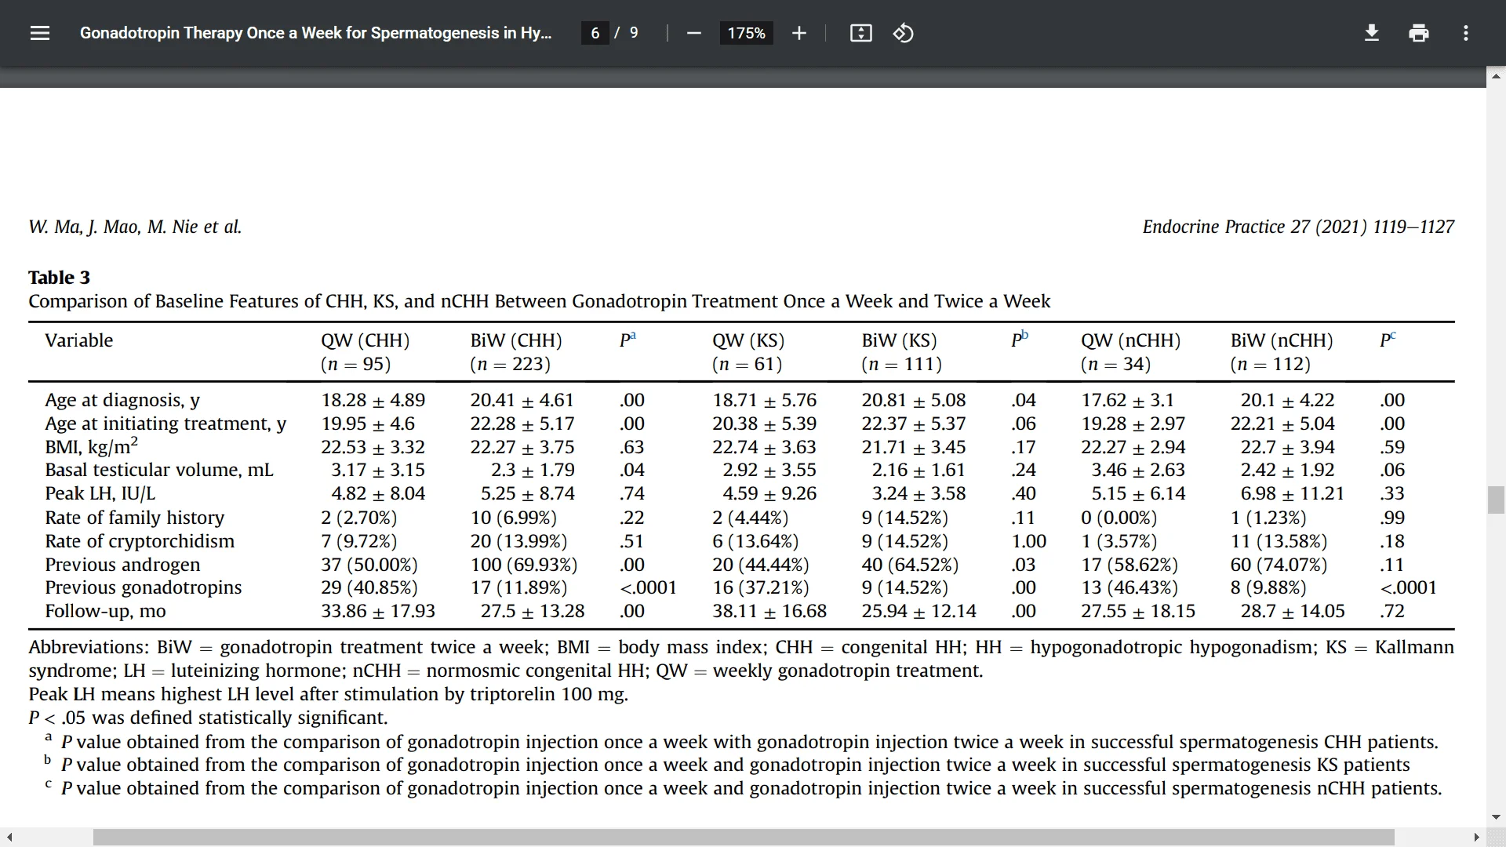The width and height of the screenshot is (1506, 847).
Task: Edit the 175% zoom level field
Action: click(x=746, y=33)
